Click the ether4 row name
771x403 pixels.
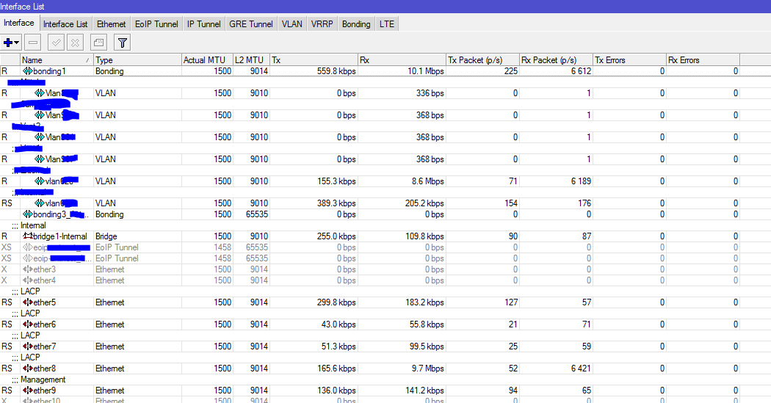[45, 280]
